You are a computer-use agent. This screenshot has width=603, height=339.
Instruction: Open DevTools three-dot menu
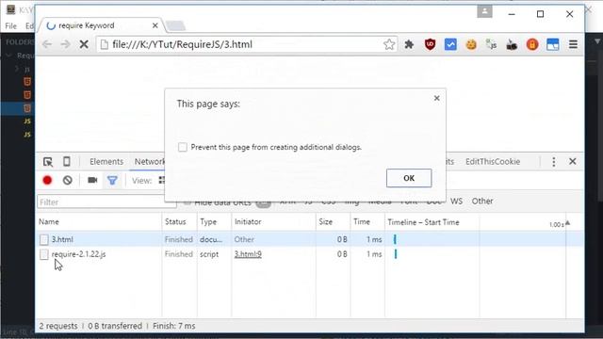tap(554, 161)
